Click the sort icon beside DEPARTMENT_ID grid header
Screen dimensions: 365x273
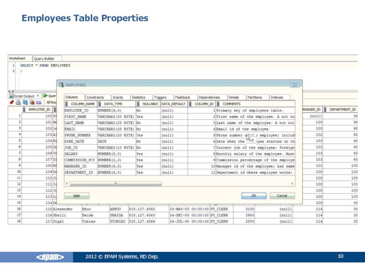326,110
